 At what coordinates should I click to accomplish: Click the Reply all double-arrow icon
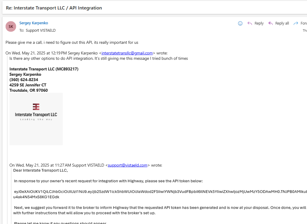(270, 23)
